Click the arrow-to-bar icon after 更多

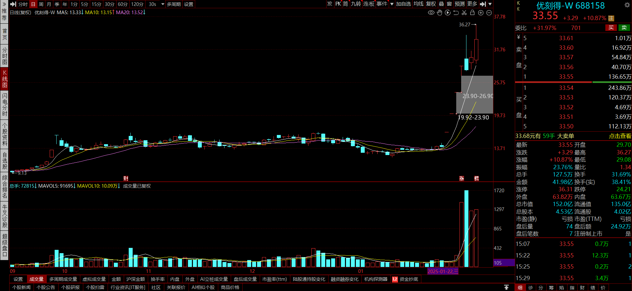click(x=483, y=4)
